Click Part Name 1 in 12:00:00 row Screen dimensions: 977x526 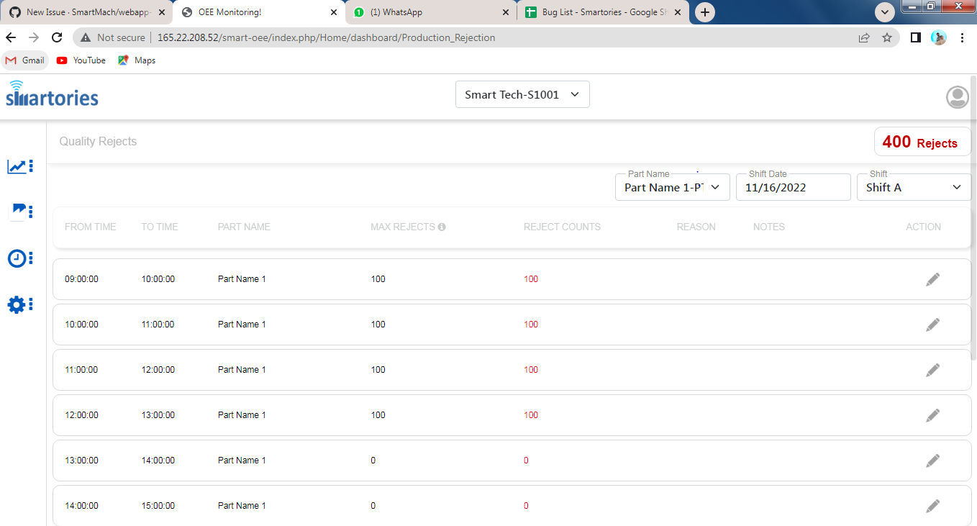pyautogui.click(x=242, y=415)
